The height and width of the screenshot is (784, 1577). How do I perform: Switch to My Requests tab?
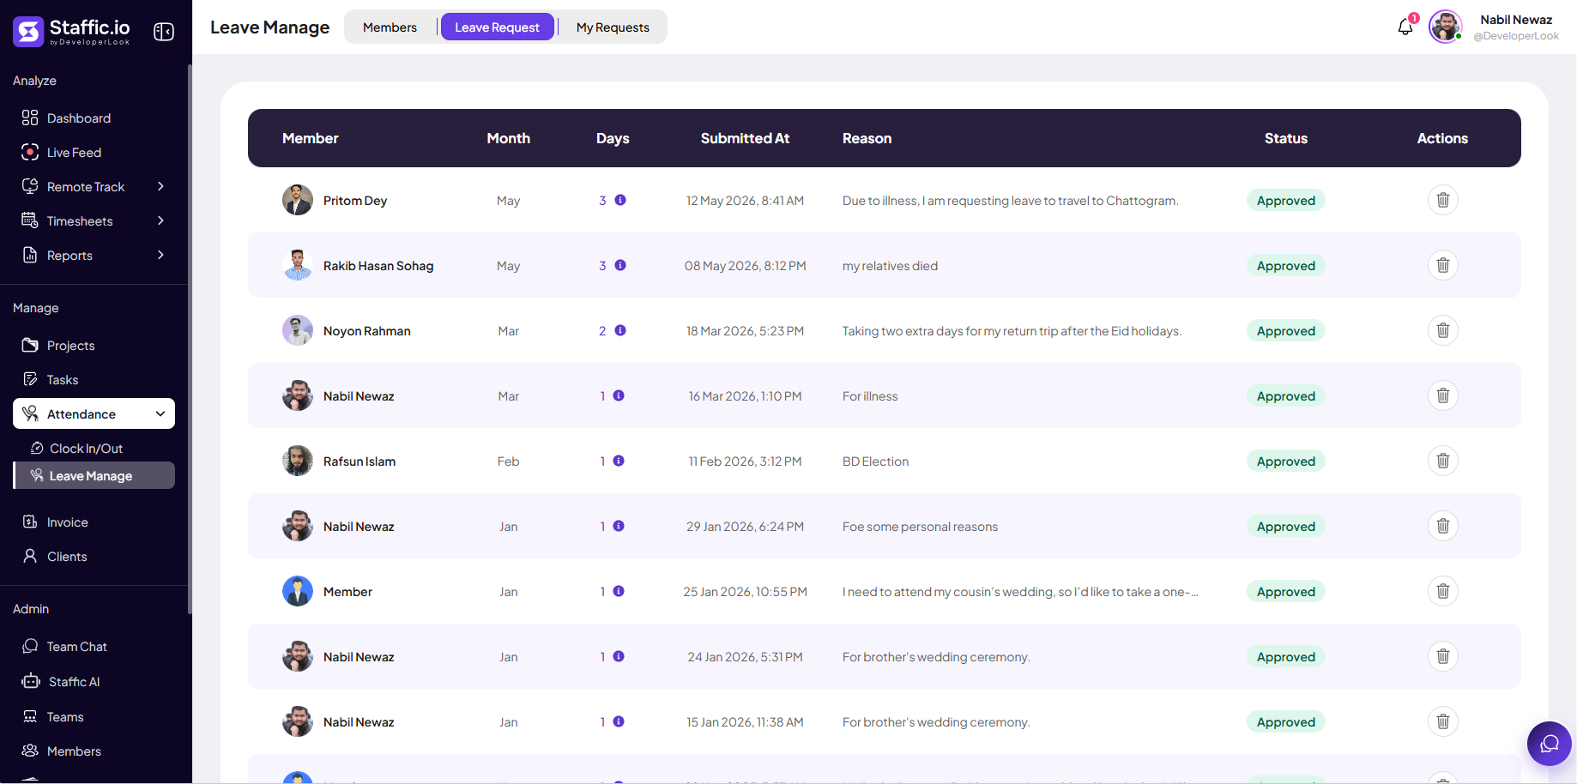[x=613, y=27]
